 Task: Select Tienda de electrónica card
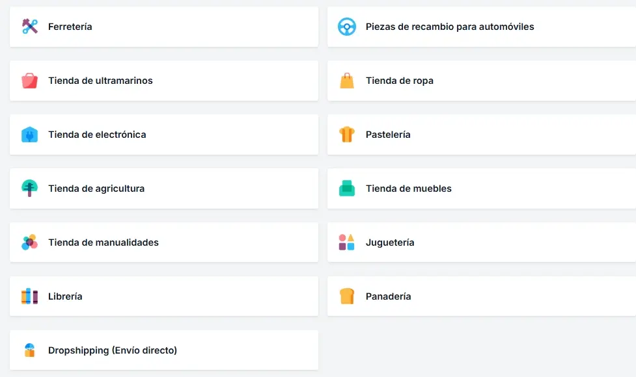click(164, 135)
